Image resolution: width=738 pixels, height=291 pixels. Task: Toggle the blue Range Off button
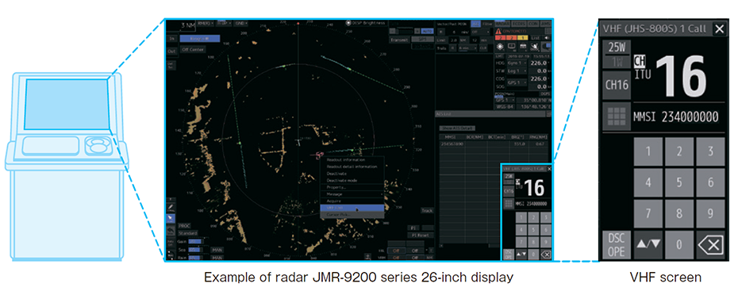[x=199, y=39]
